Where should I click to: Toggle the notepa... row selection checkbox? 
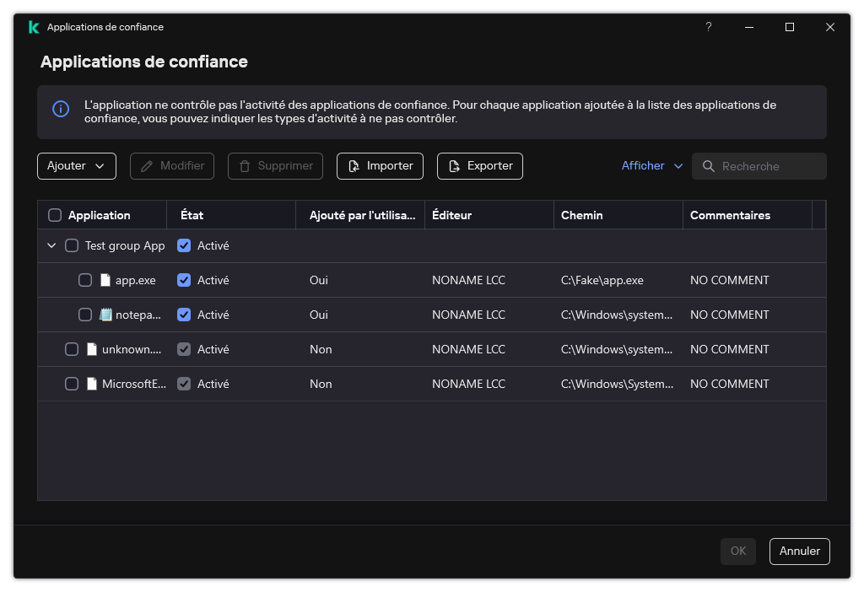pyautogui.click(x=85, y=314)
